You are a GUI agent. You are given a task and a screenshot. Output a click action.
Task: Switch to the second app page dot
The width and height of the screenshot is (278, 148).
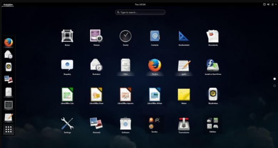[x=275, y=86]
